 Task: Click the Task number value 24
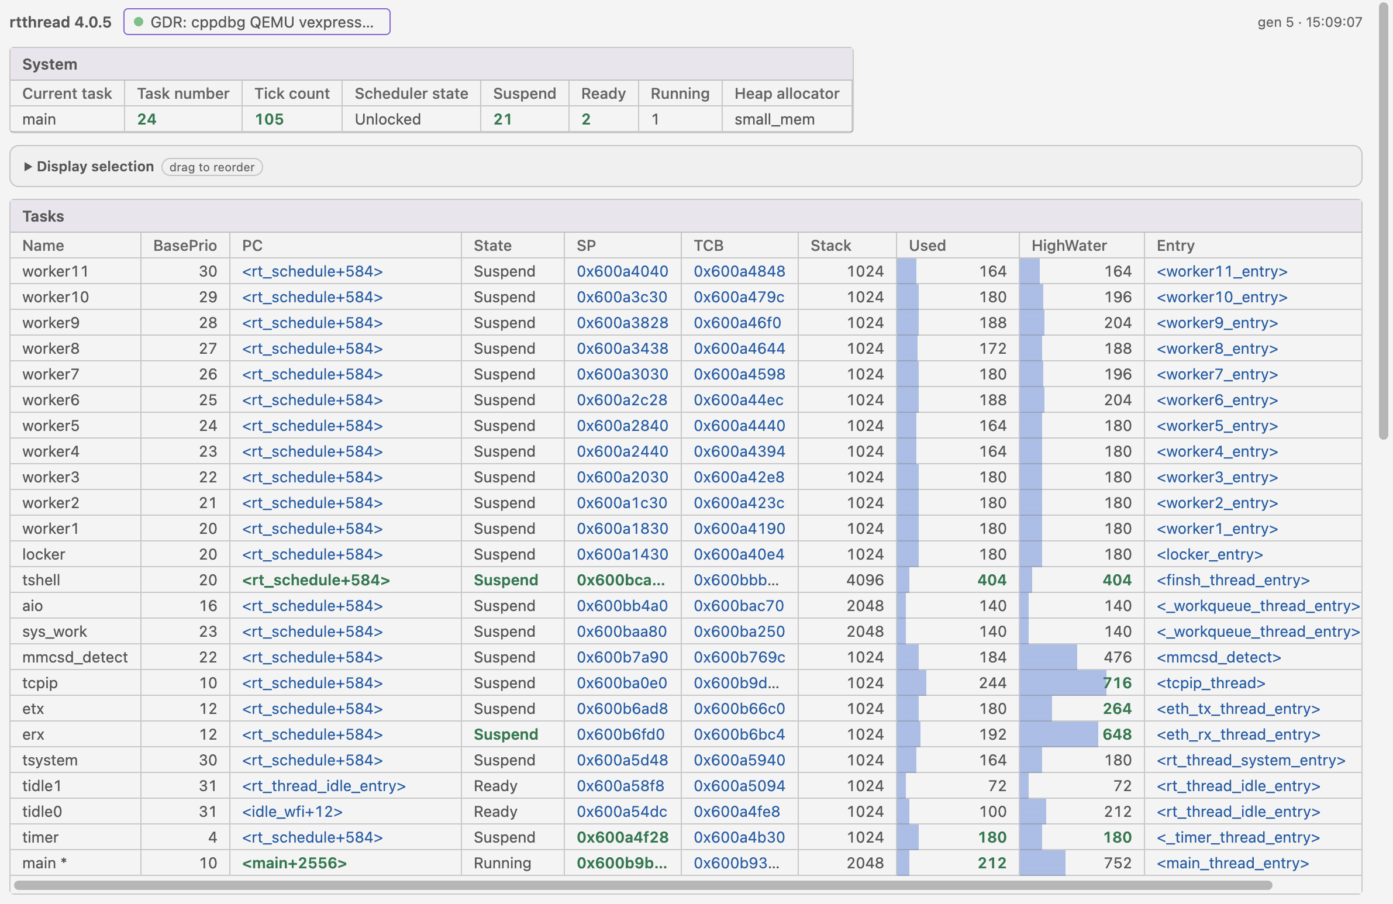click(x=146, y=119)
